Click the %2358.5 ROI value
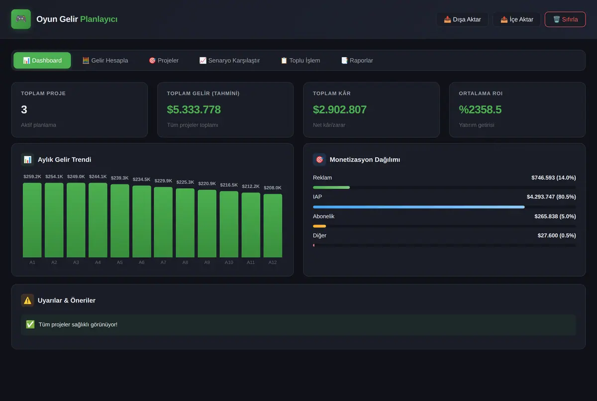Image resolution: width=597 pixels, height=401 pixels. tap(480, 109)
